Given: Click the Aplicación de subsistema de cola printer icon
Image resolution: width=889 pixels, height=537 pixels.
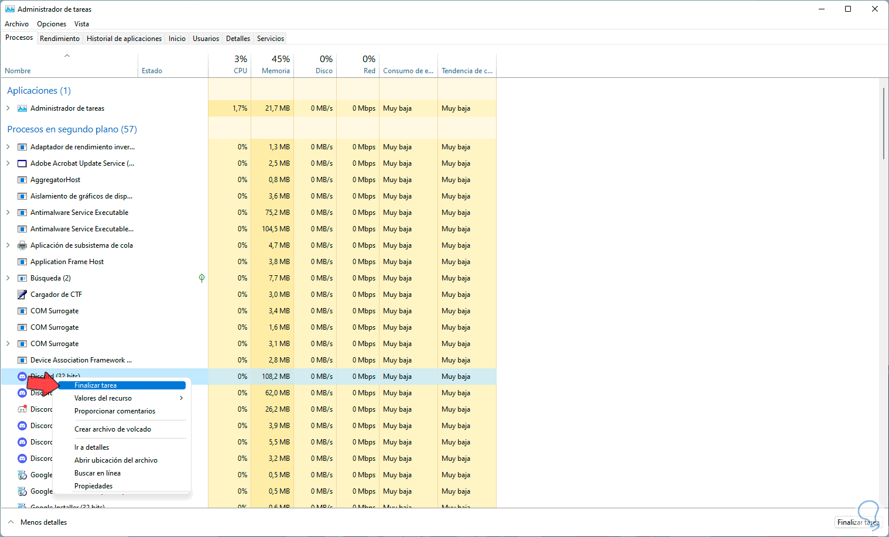Looking at the screenshot, I should 22,245.
